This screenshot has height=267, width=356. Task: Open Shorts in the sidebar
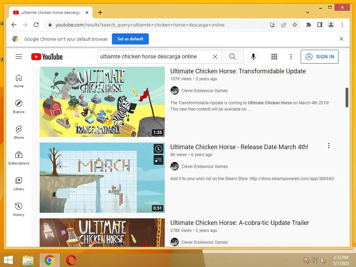coord(19,132)
